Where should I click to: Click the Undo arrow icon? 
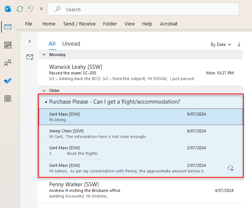(31, 9)
